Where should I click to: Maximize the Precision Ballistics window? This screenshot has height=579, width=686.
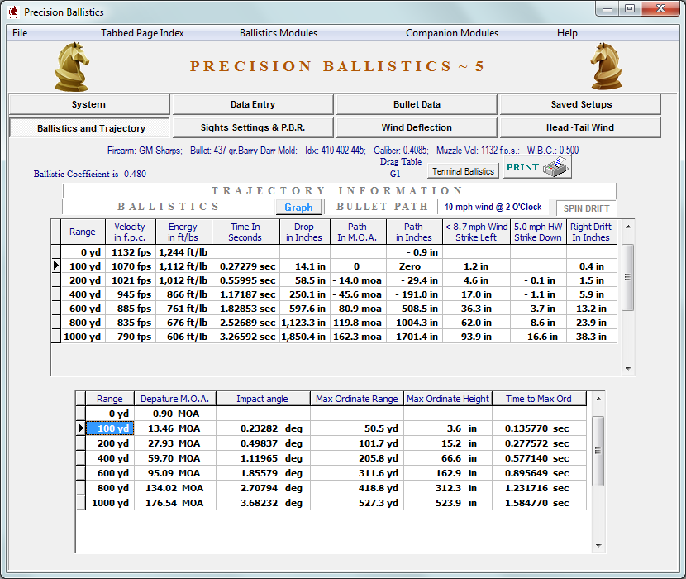point(630,8)
